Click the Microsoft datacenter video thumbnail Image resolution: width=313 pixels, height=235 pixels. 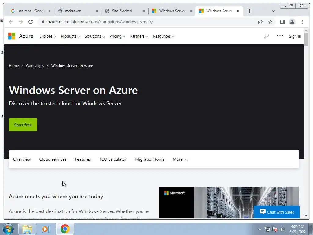[229, 203]
